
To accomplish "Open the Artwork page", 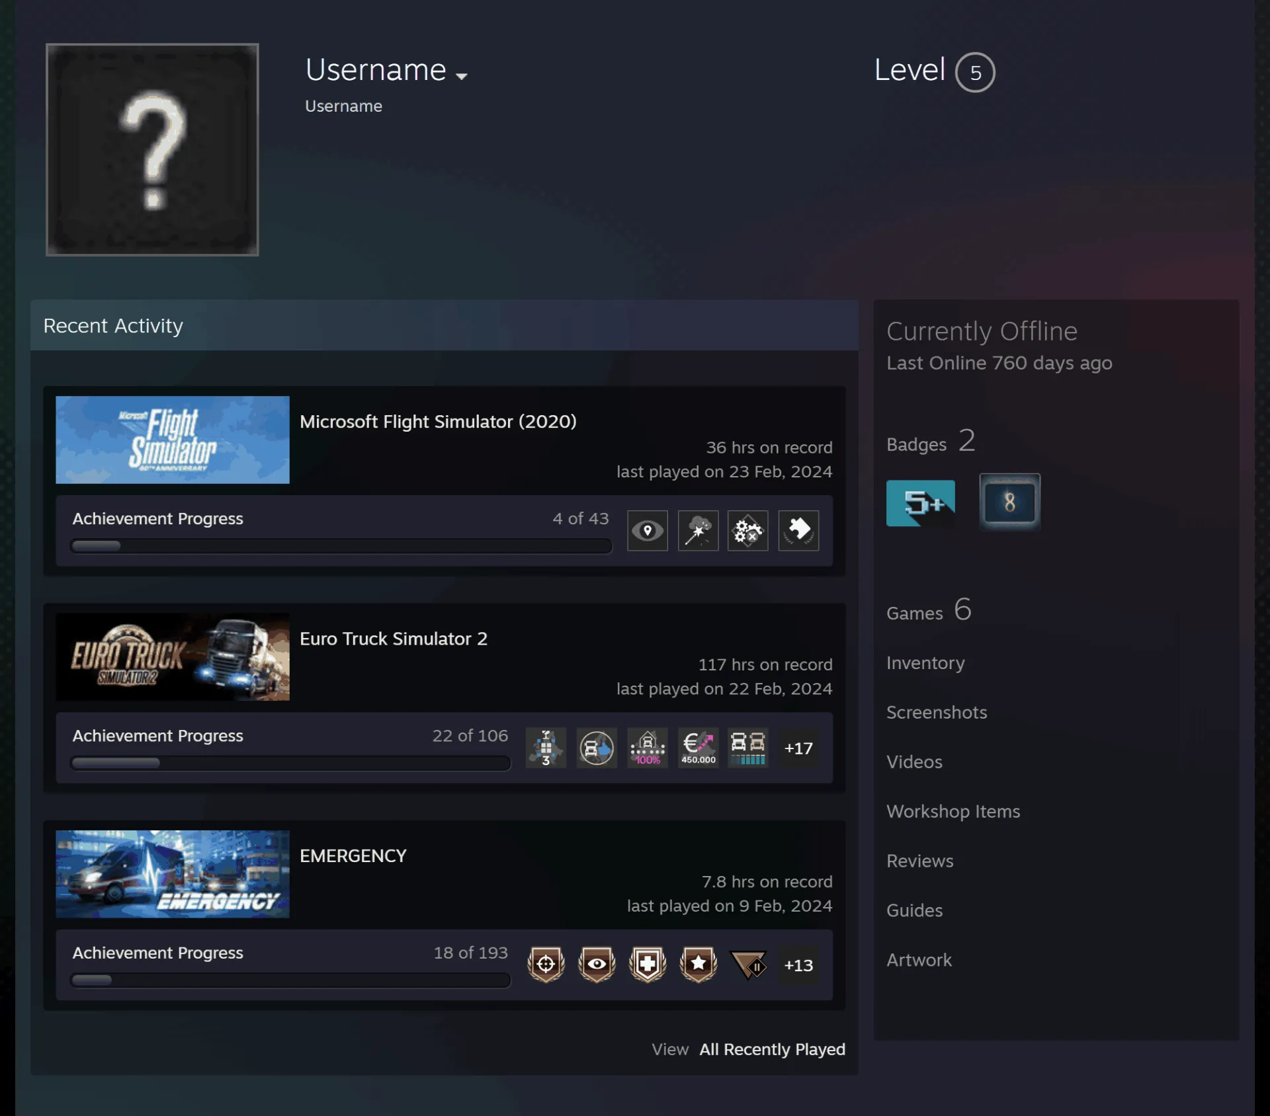I will (x=919, y=960).
